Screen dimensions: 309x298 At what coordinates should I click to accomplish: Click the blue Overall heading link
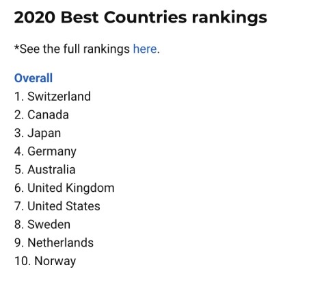[x=33, y=78]
